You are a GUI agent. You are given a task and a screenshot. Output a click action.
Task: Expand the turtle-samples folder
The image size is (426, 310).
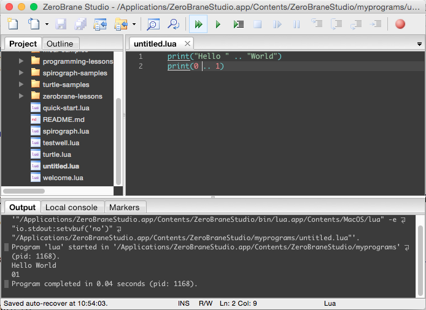coord(21,85)
